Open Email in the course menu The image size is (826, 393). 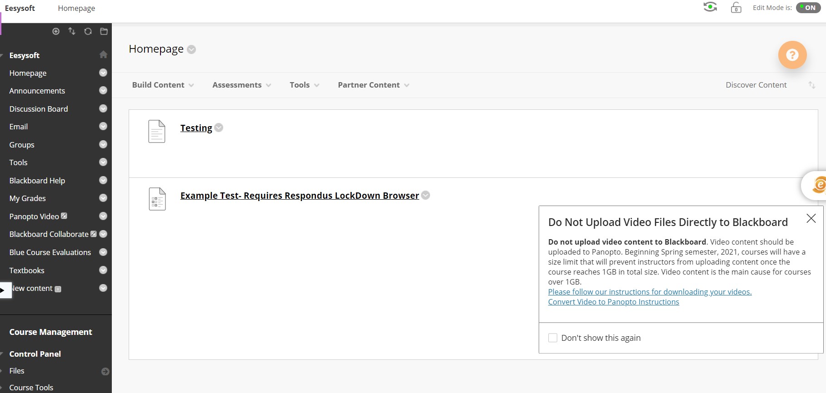[19, 127]
